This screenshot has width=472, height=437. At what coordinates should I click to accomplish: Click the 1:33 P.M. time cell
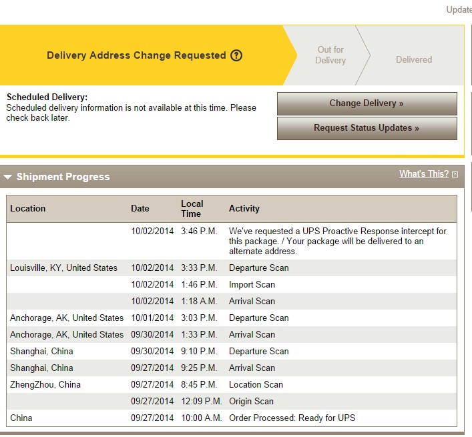(x=199, y=335)
